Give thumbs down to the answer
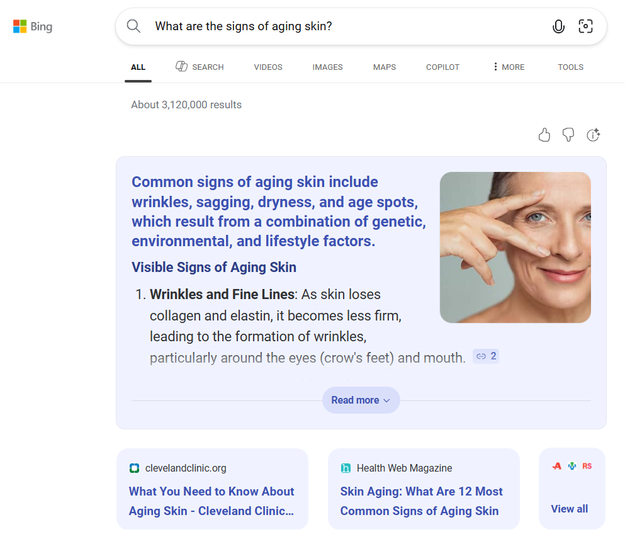This screenshot has width=625, height=544. (x=568, y=135)
